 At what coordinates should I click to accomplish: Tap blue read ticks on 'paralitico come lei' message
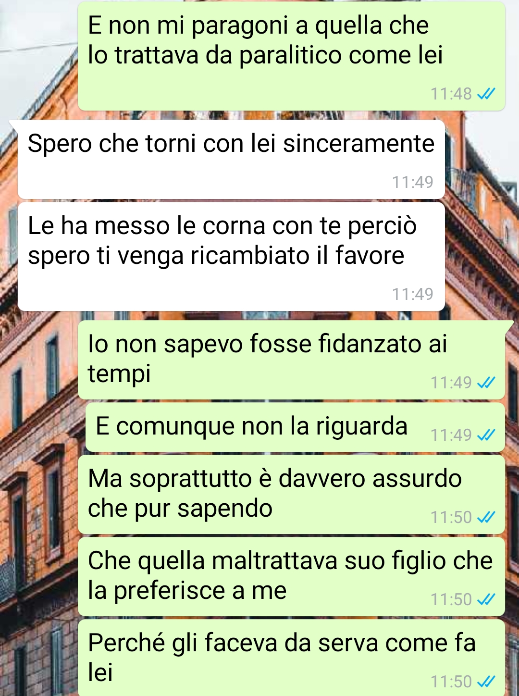pyautogui.click(x=486, y=94)
